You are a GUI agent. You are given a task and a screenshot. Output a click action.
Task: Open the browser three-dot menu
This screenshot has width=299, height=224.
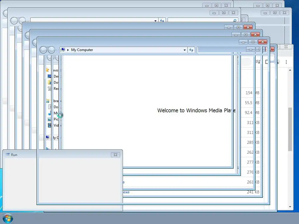[286, 62]
